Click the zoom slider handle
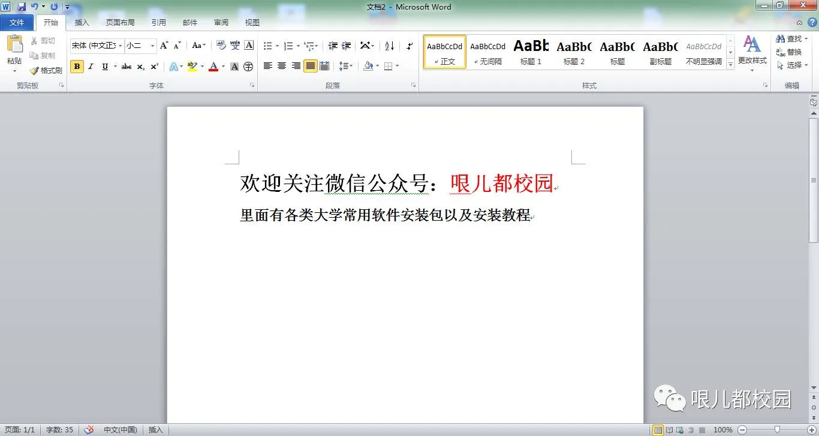Screen dimensions: 819x436 777,430
